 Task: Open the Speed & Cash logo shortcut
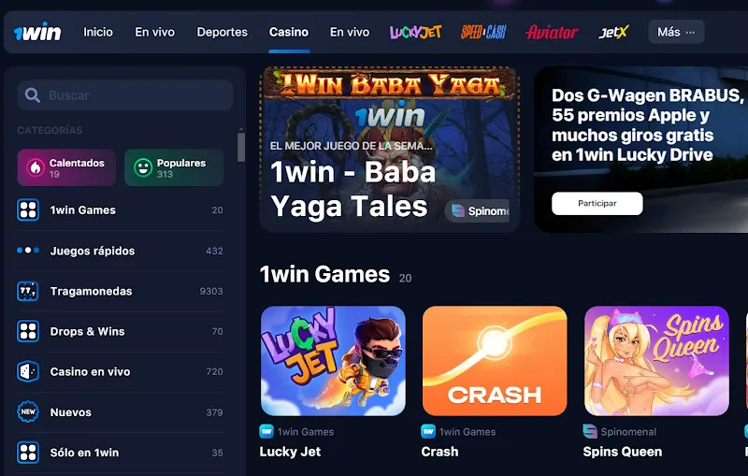[x=483, y=32]
